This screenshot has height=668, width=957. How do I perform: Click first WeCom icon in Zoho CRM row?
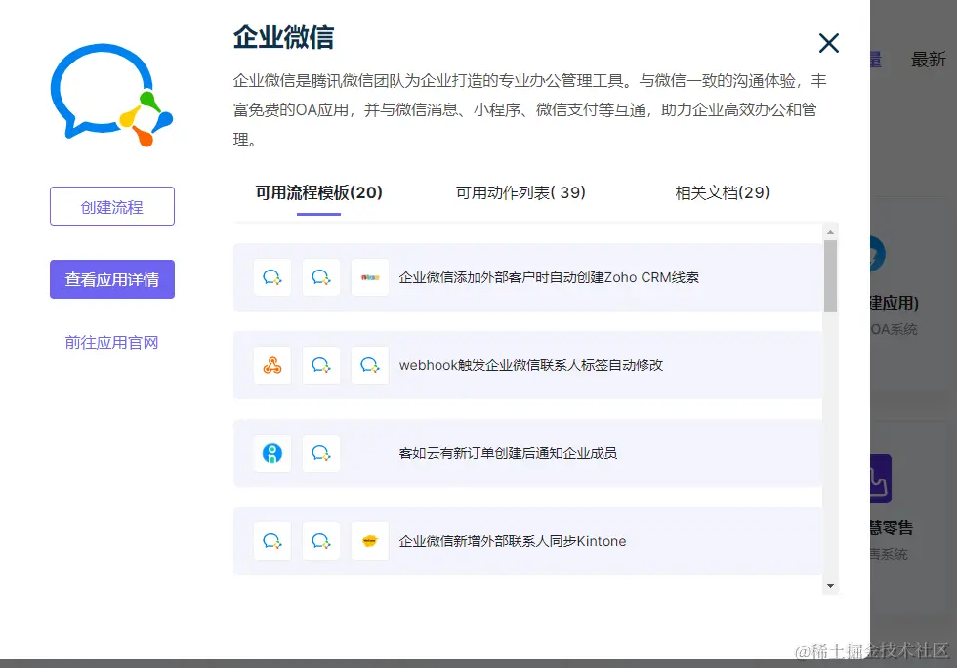tap(272, 277)
